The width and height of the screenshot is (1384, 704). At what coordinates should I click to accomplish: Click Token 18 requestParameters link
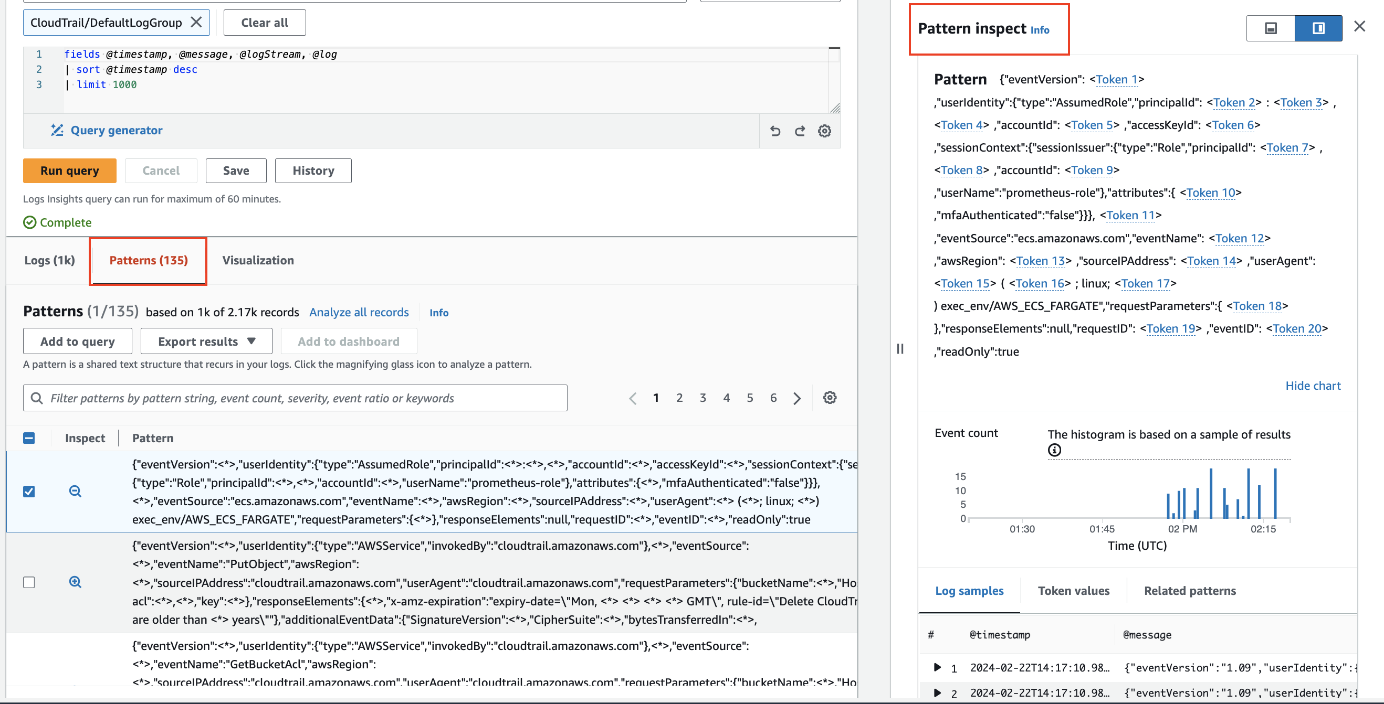pyautogui.click(x=1258, y=306)
